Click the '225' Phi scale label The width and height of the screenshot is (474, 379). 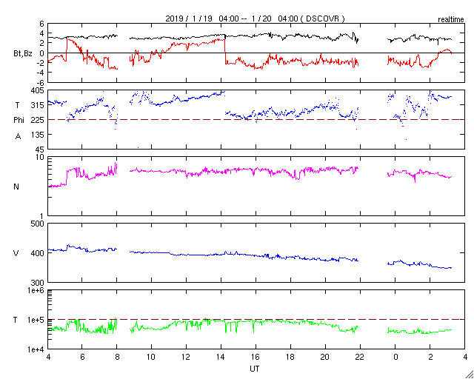tap(38, 120)
